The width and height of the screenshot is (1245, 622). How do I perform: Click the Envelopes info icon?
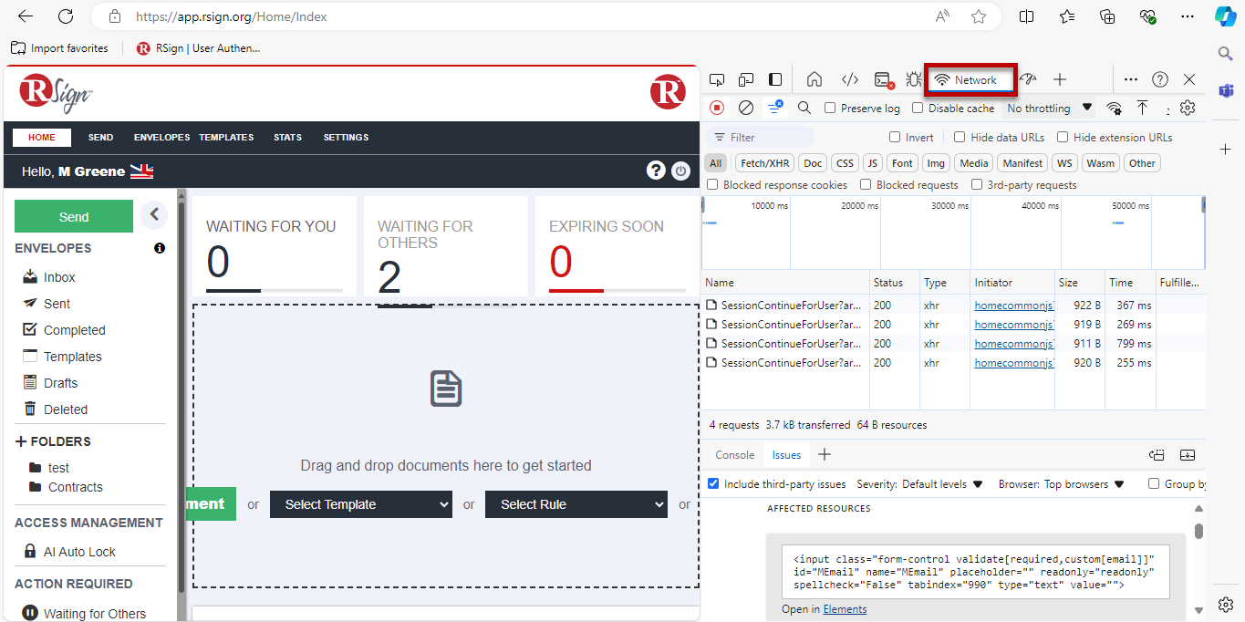point(160,248)
